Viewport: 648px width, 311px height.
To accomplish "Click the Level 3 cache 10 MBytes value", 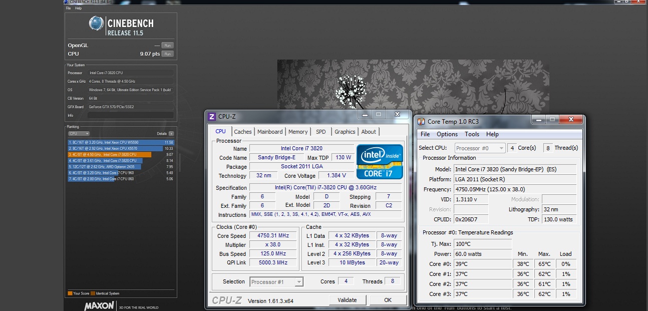I will pyautogui.click(x=352, y=262).
